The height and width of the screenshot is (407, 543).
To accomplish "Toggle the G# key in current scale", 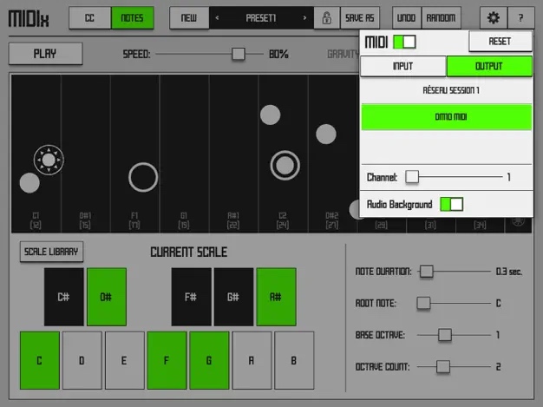I will 233,297.
